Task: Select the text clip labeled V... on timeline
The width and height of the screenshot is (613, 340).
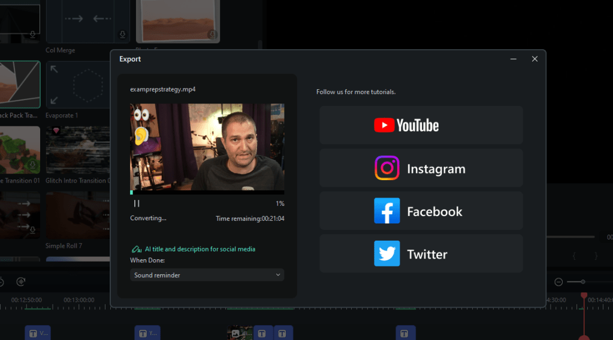Action: click(38, 333)
